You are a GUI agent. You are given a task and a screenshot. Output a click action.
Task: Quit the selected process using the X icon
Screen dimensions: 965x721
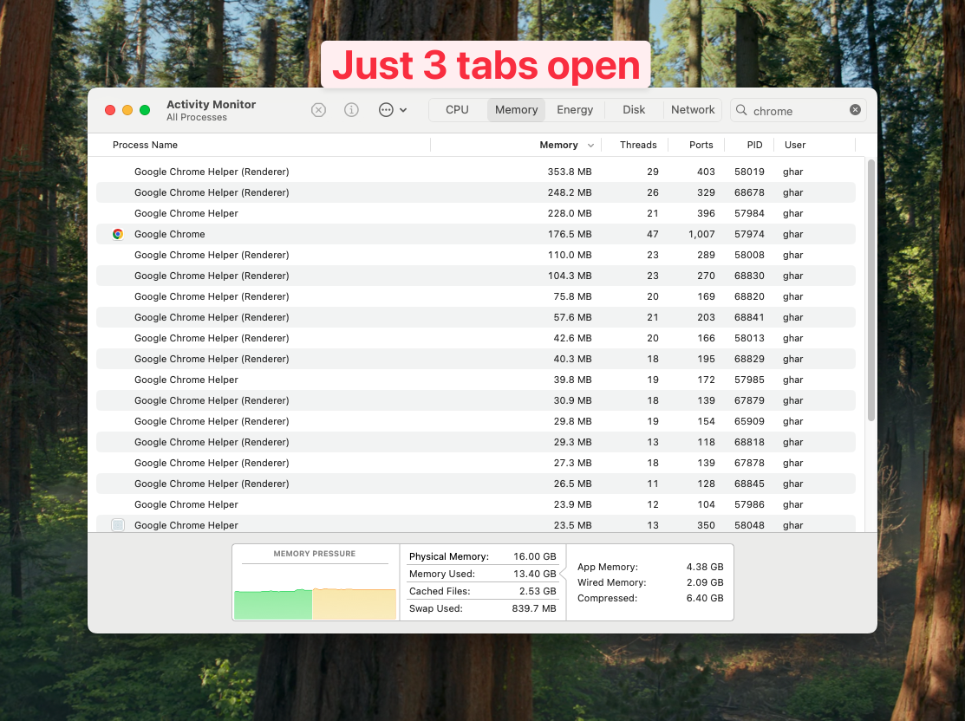click(318, 110)
